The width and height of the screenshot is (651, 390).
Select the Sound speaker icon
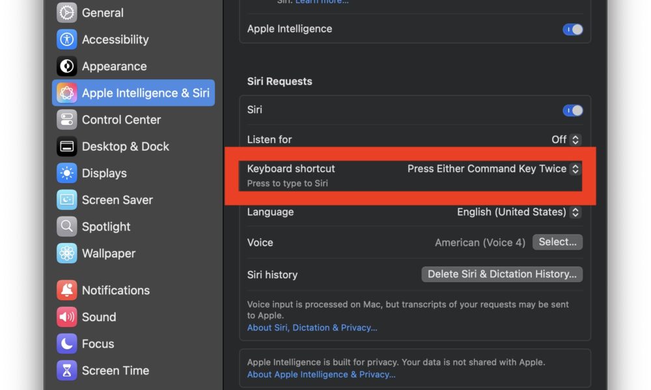coord(66,317)
